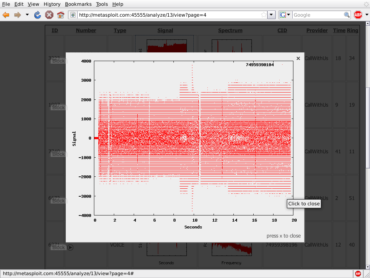Click the Forward arrow button

pyautogui.click(x=17, y=15)
